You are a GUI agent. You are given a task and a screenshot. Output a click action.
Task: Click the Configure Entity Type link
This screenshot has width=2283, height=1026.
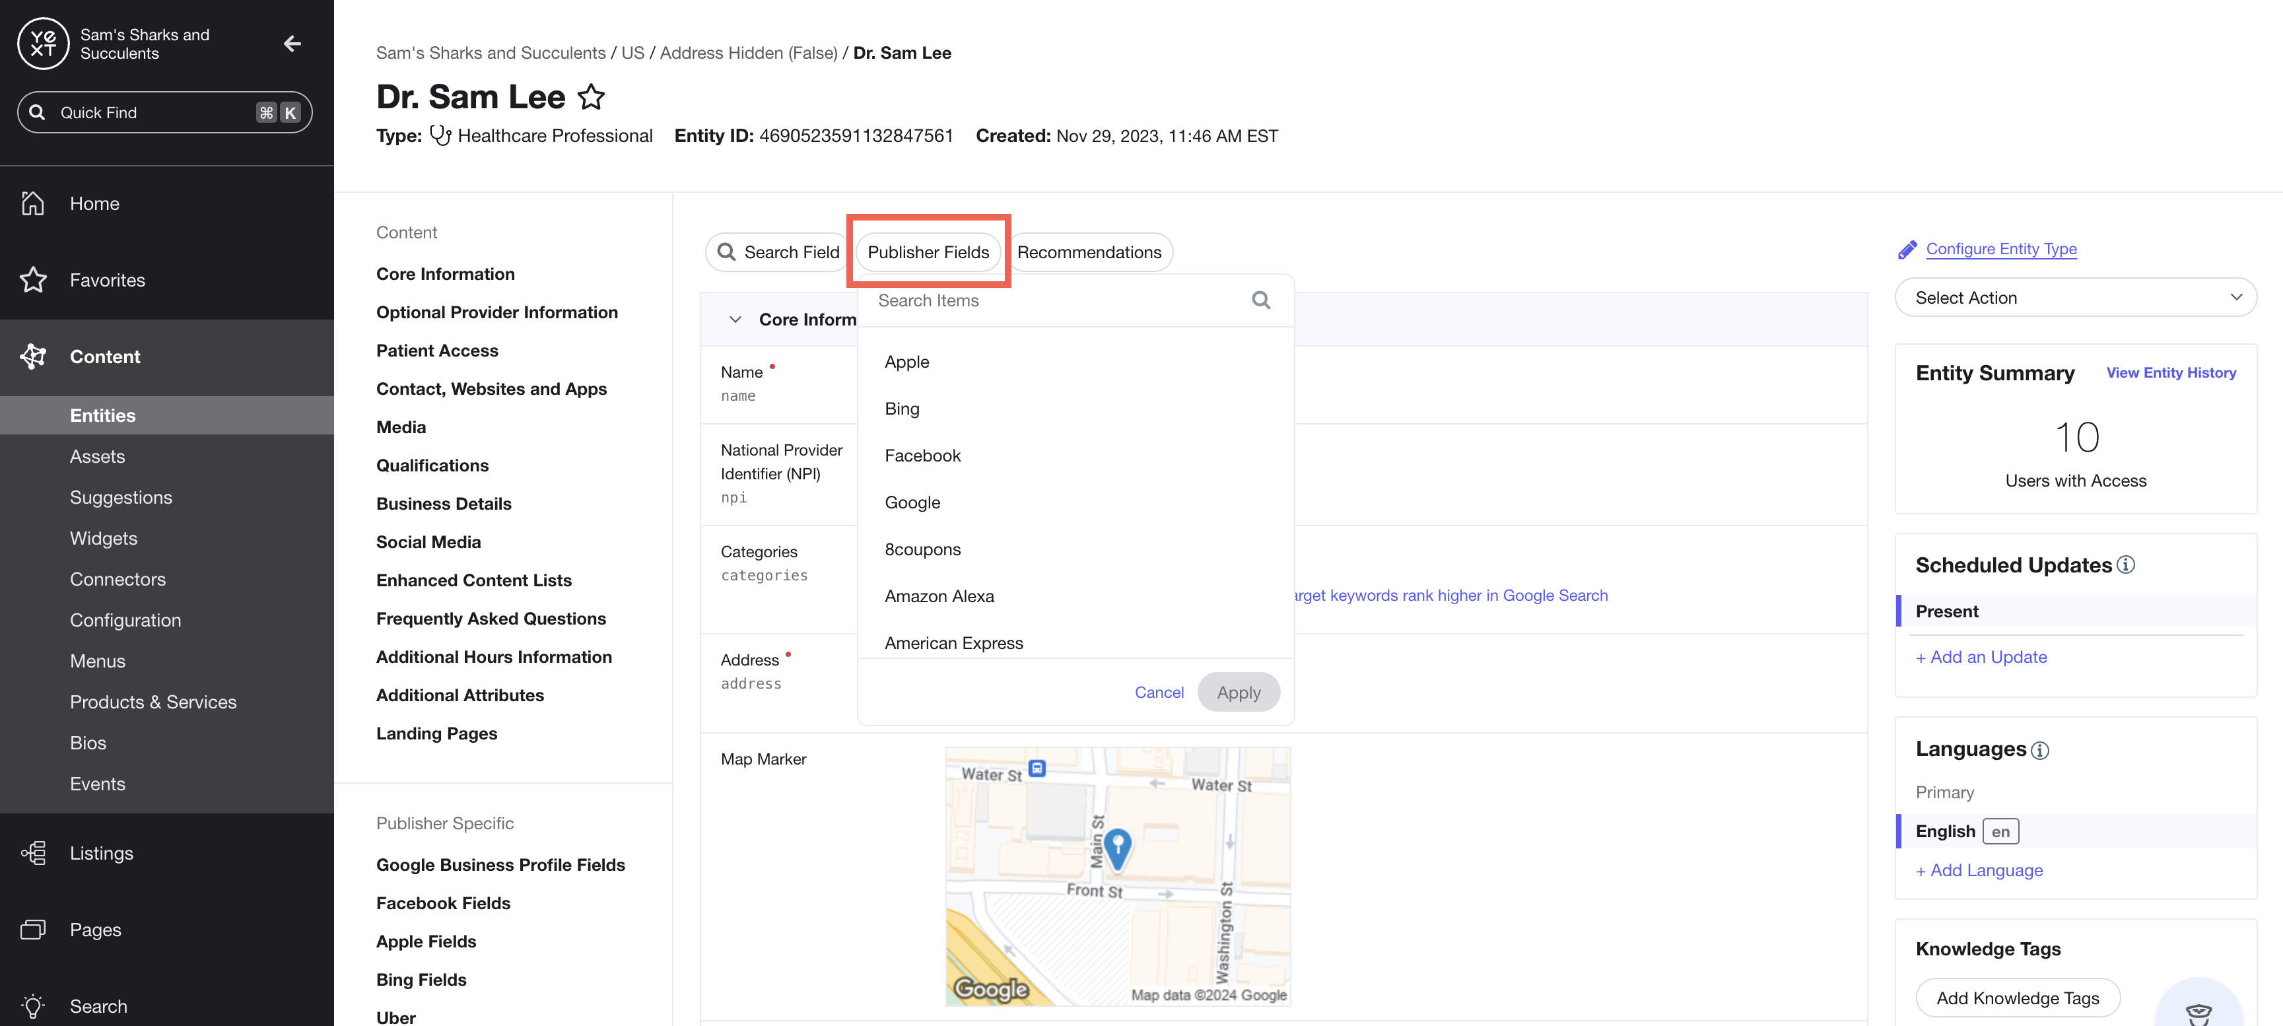pyautogui.click(x=2000, y=249)
